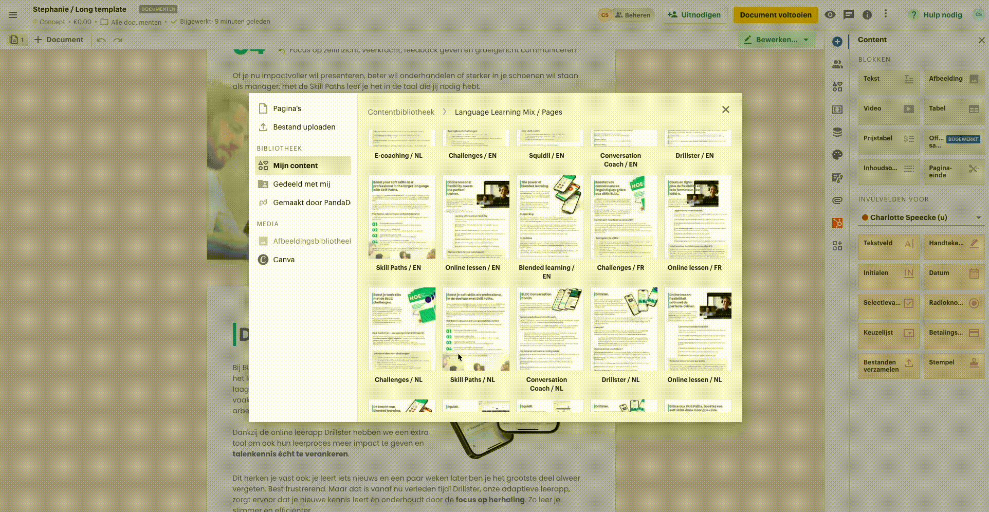Viewport: 989px width, 512px height.
Task: Add the Selectievakje checkbox field
Action: pos(888,303)
